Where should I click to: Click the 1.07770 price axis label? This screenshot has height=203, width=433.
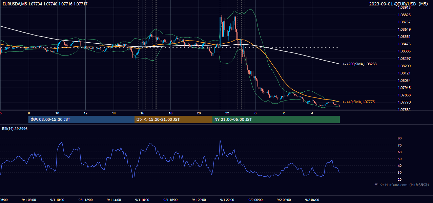[405, 102]
